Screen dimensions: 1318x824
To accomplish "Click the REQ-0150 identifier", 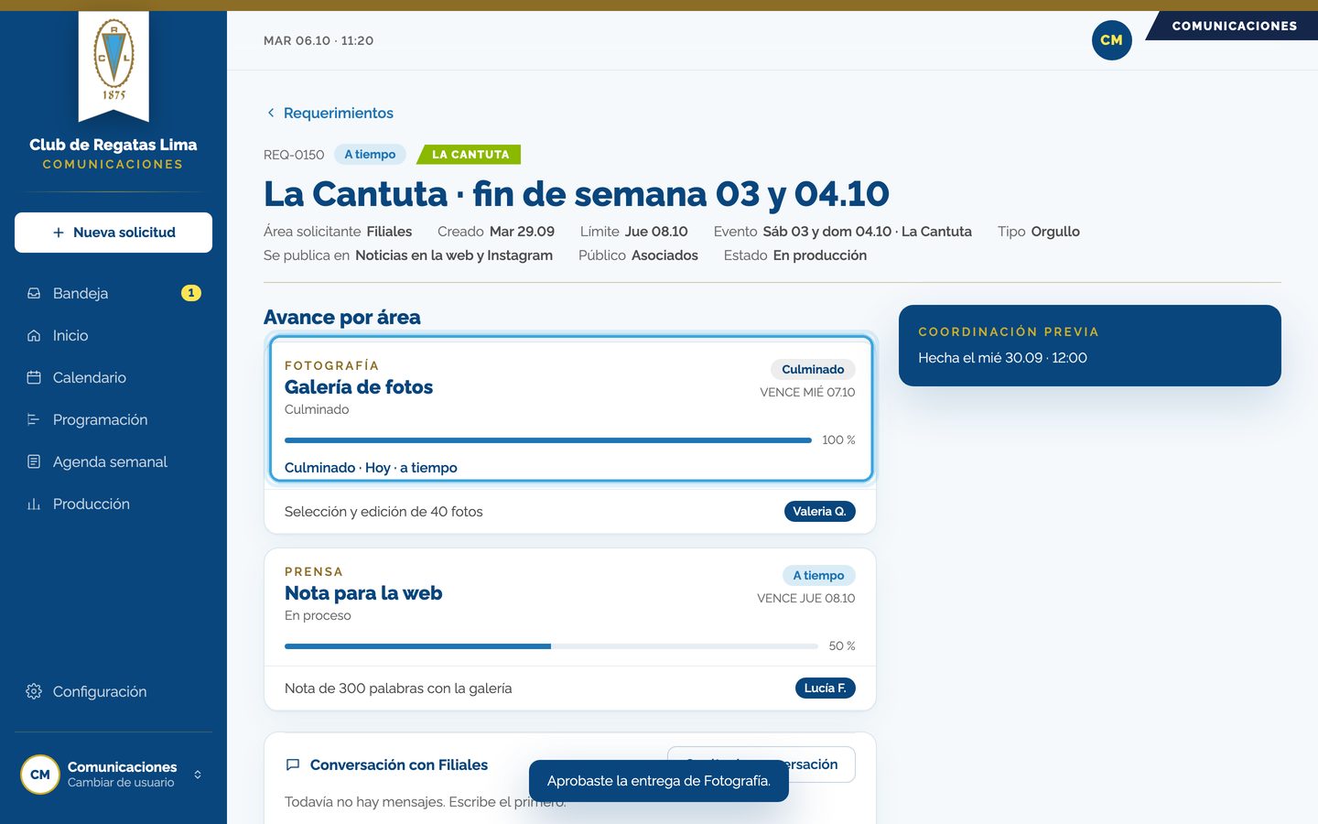I will pos(294,155).
